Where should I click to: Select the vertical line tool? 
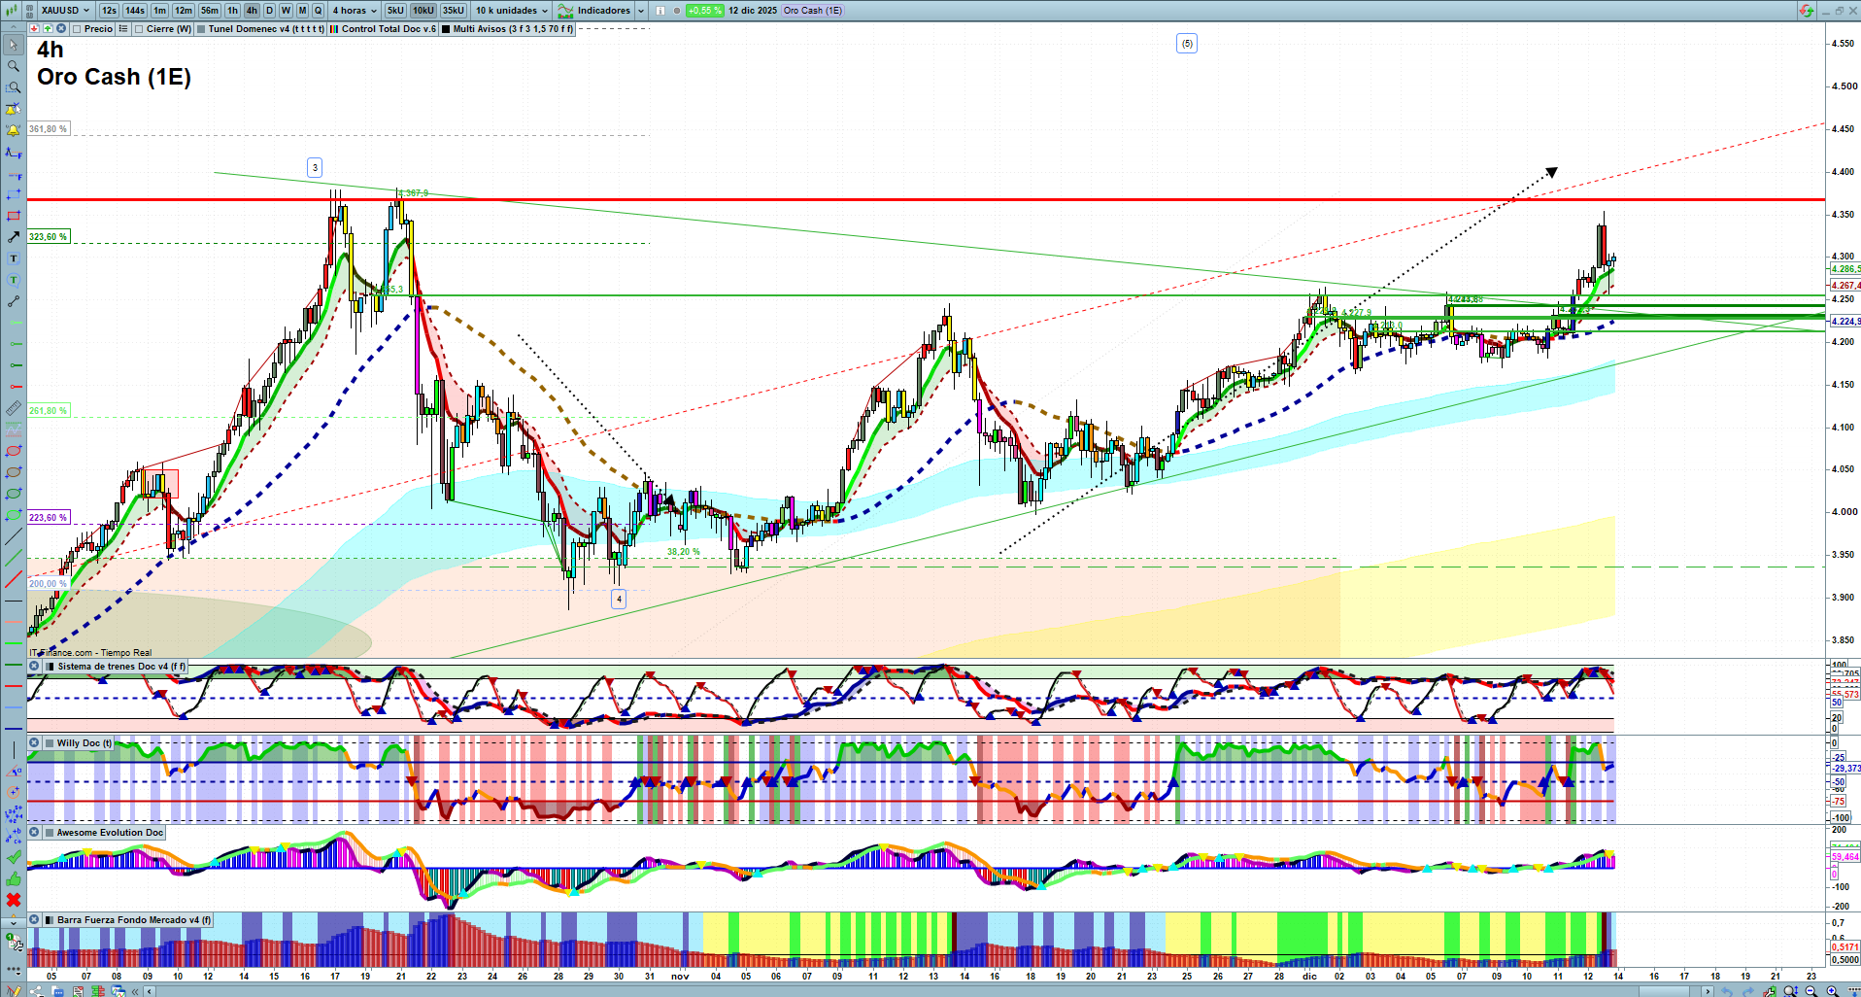pos(14,749)
